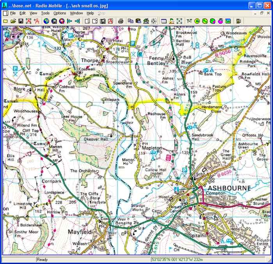Click the globe with floppy disk icon
This screenshot has height=264, width=273.
54,21
